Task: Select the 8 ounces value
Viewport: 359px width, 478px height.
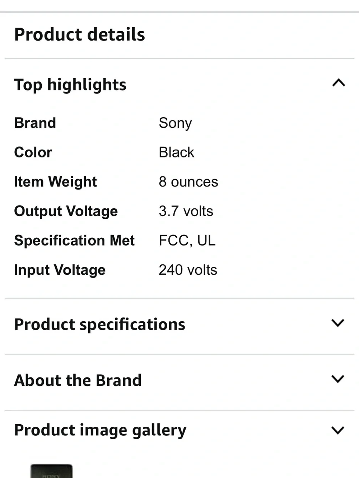Action: point(188,182)
